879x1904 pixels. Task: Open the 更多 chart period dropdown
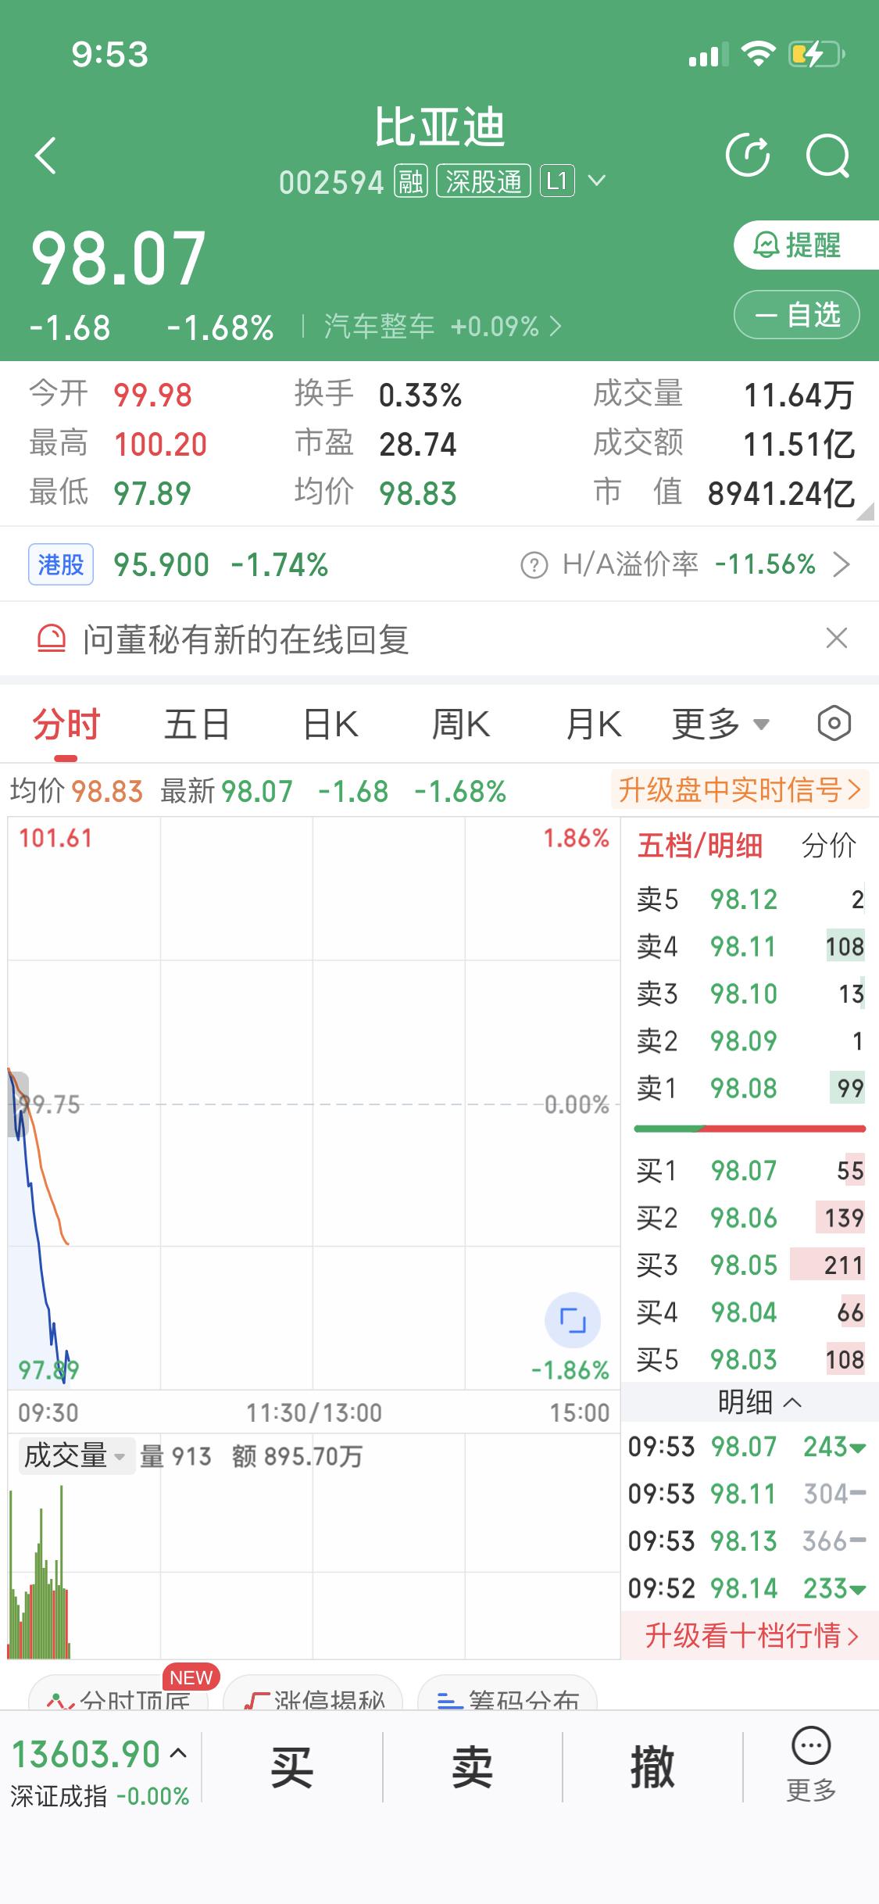[720, 724]
